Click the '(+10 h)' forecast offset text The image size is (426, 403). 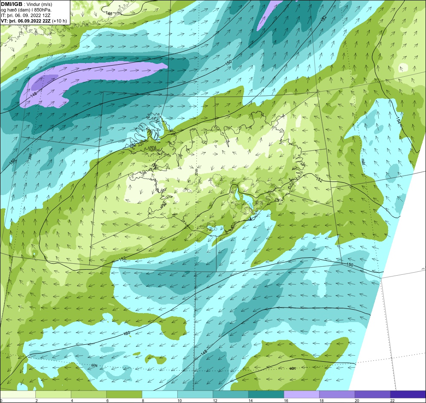(60, 21)
